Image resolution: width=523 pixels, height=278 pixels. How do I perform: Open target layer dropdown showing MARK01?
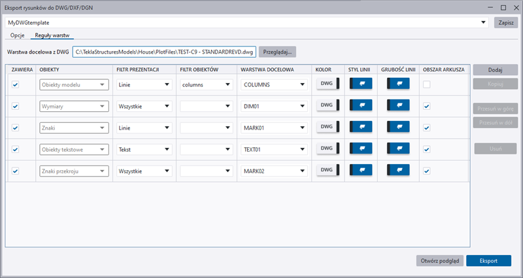pyautogui.click(x=274, y=128)
